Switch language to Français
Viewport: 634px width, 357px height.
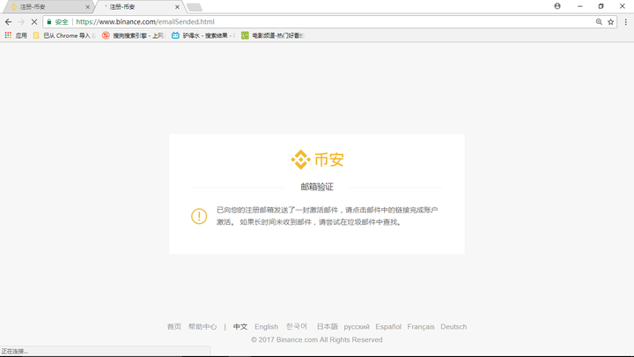421,327
